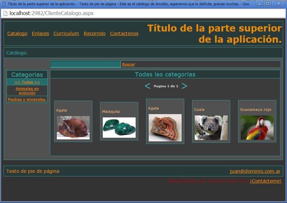Click the Buscar search link
Screen dimensions: 287x203
click(x=128, y=64)
